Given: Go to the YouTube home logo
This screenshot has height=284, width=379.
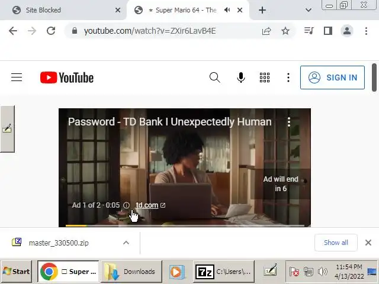Looking at the screenshot, I should pos(67,78).
